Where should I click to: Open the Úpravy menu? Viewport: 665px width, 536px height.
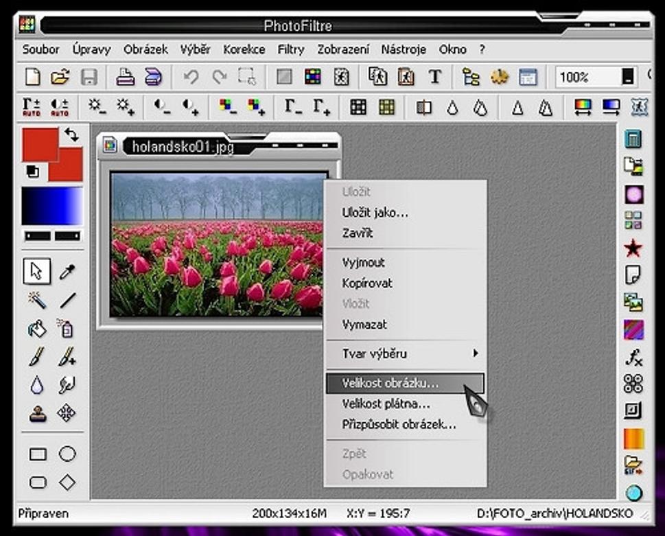tap(91, 49)
